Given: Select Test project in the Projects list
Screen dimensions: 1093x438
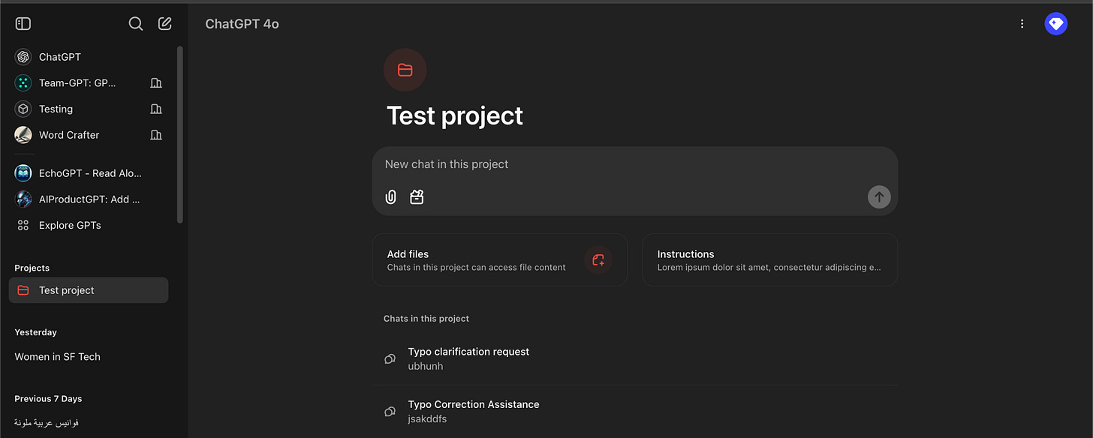Looking at the screenshot, I should 89,290.
